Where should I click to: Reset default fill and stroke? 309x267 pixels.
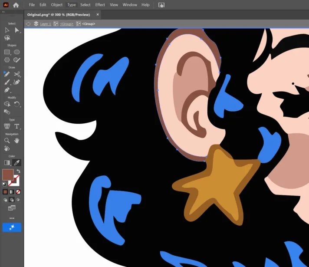tap(4, 184)
